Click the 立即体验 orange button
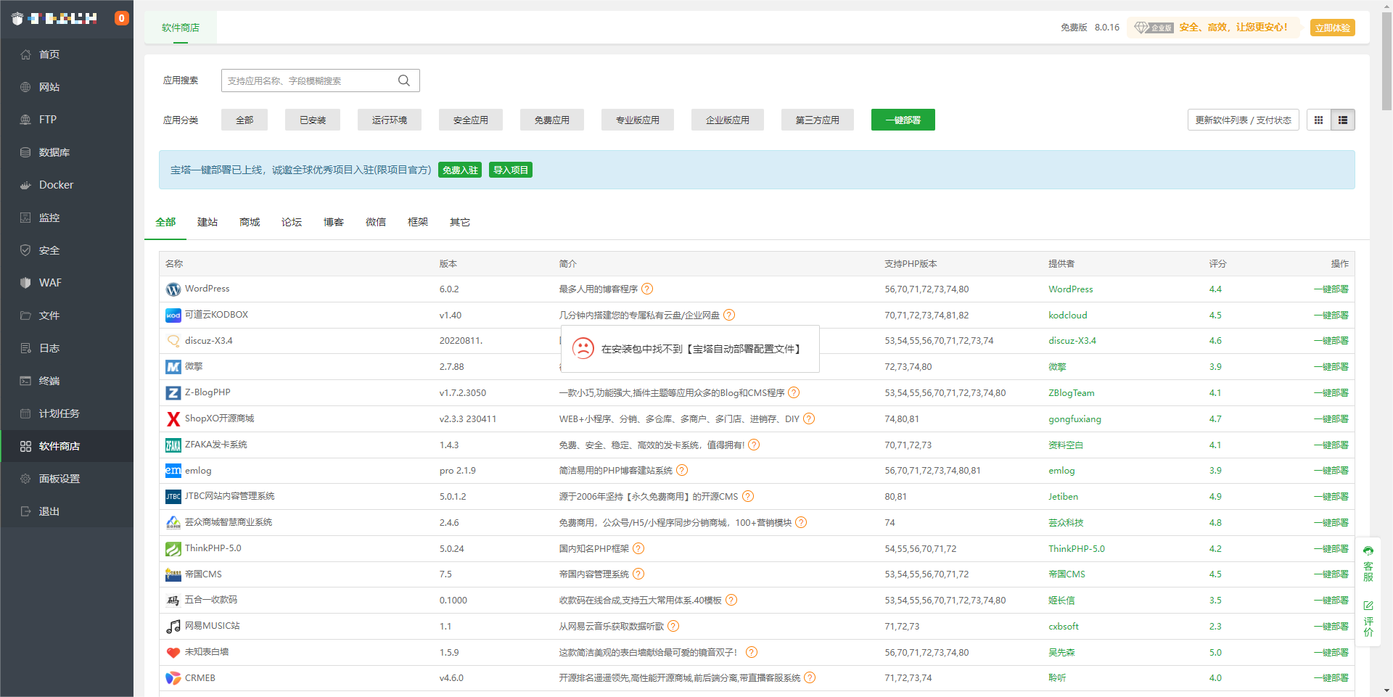The width and height of the screenshot is (1393, 697). 1333,28
